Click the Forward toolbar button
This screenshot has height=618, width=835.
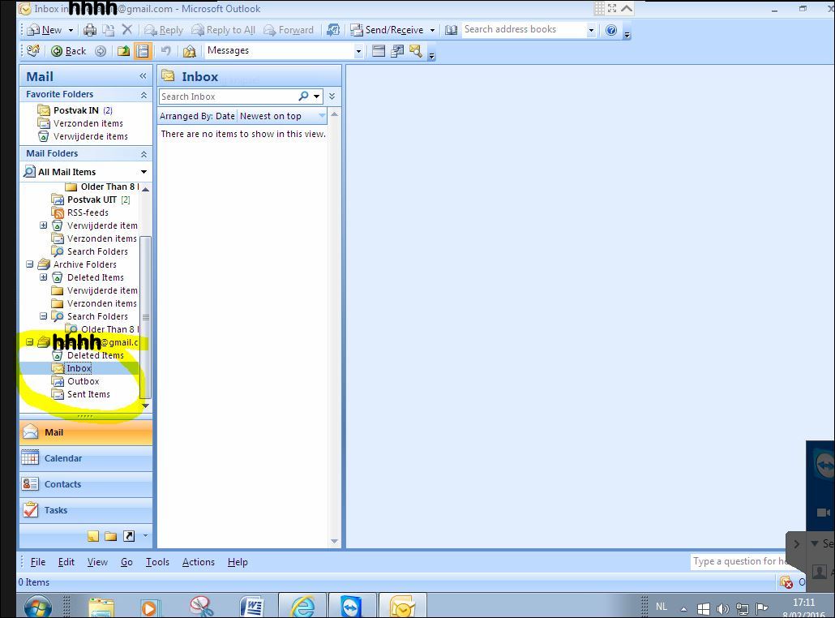pos(288,30)
